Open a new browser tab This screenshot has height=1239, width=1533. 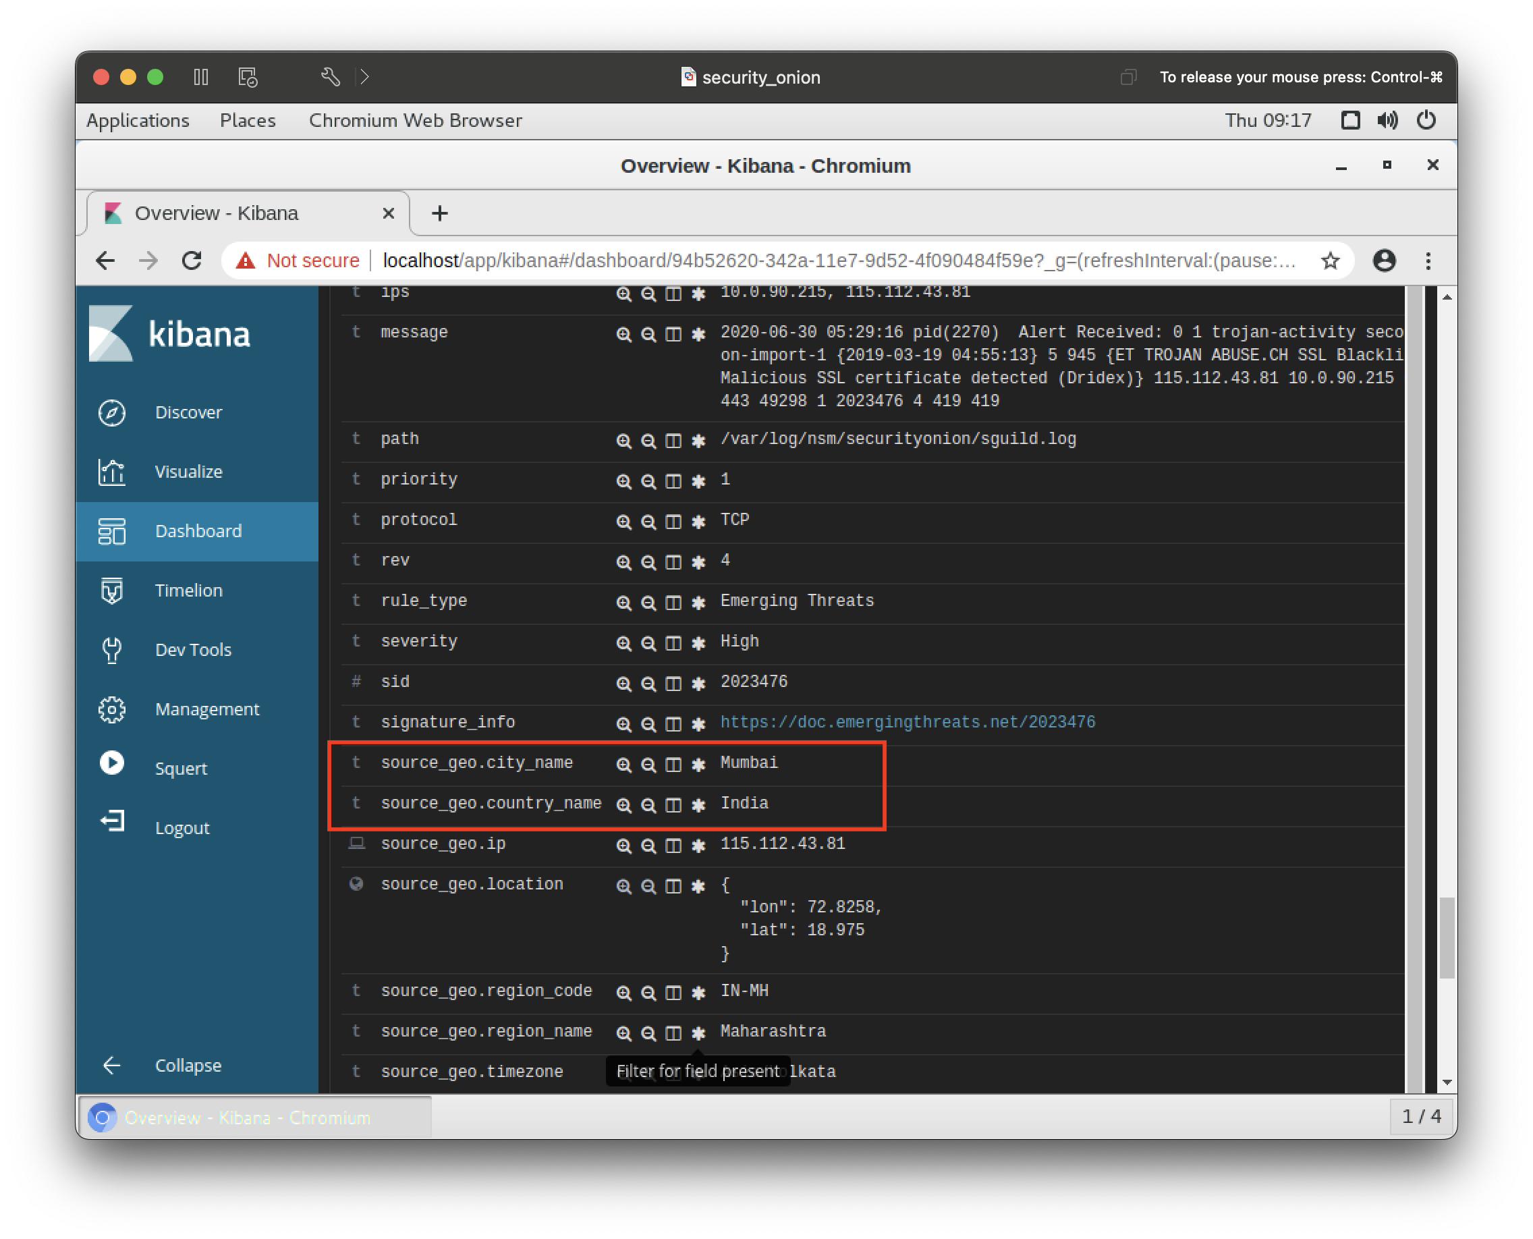tap(440, 213)
